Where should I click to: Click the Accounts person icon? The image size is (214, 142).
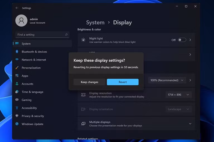pos(17,84)
